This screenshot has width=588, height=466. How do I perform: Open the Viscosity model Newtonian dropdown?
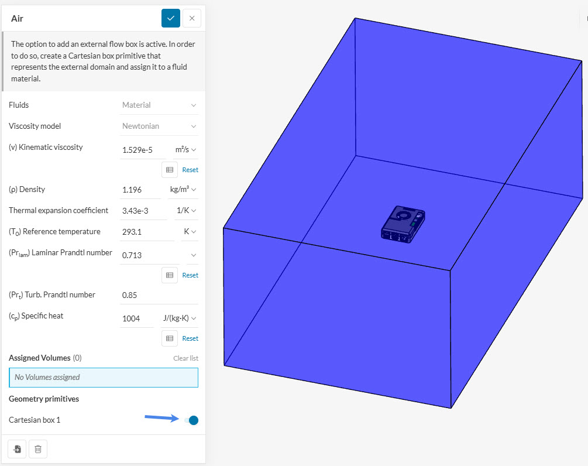tap(159, 126)
